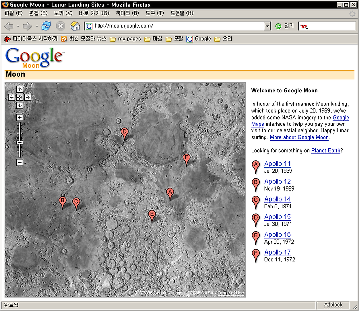Pan the map right with arrow button
Viewport: 359px width, 311px height.
pos(28,97)
